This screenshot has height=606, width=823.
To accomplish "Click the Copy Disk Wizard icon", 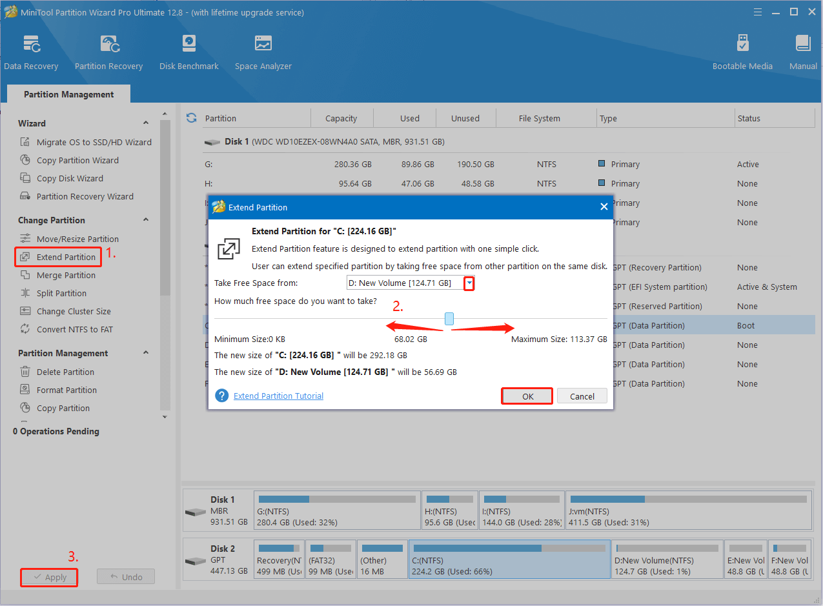I will (x=25, y=178).
